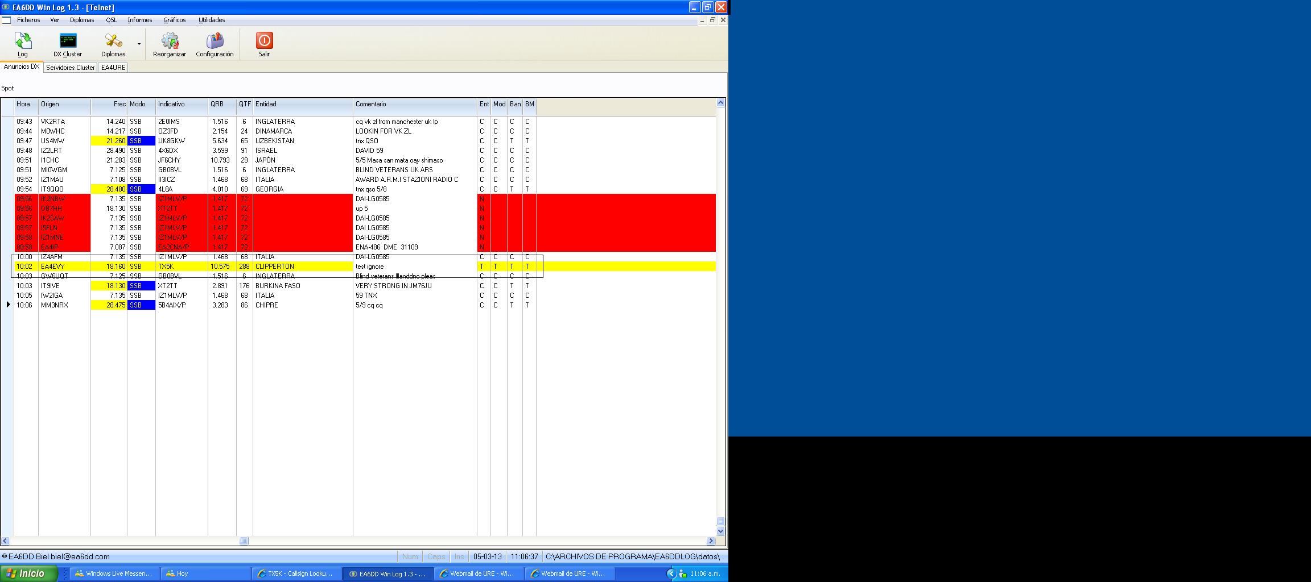Switch to the EA4URE tab
Viewport: 1311px width, 582px height.
pyautogui.click(x=113, y=67)
